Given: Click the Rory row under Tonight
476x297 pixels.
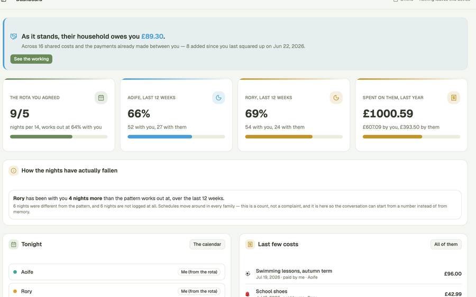Looking at the screenshot, I should point(117,291).
